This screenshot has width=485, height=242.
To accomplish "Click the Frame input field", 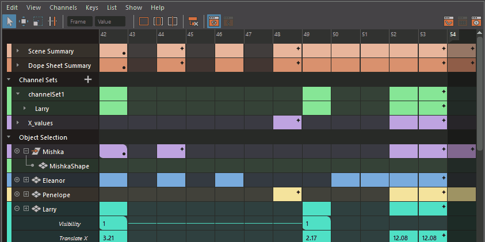I will point(80,22).
